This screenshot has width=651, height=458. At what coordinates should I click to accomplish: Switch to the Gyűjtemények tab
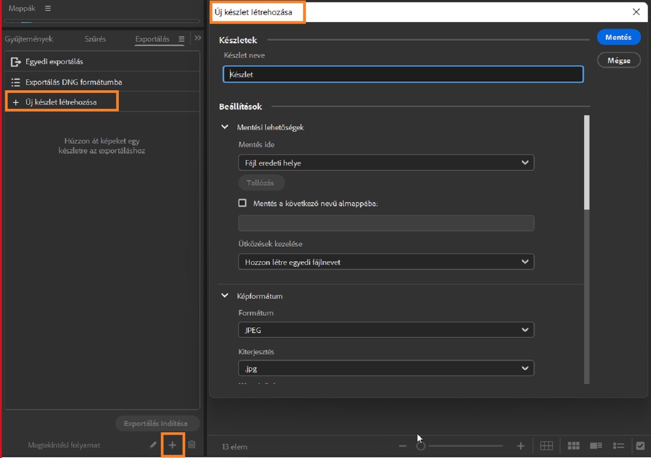29,39
